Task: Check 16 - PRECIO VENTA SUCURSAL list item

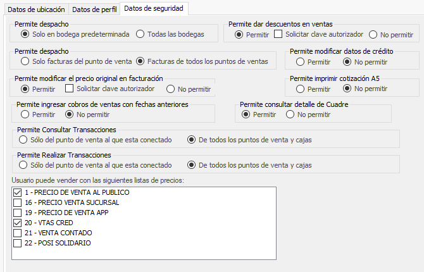Action: point(17,202)
